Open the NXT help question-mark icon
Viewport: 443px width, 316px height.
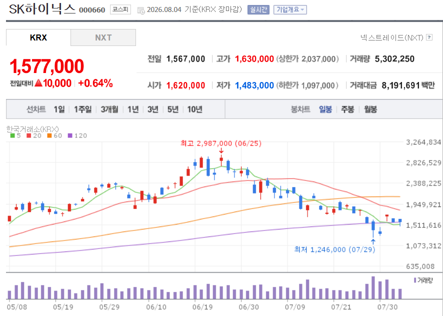pos(429,37)
